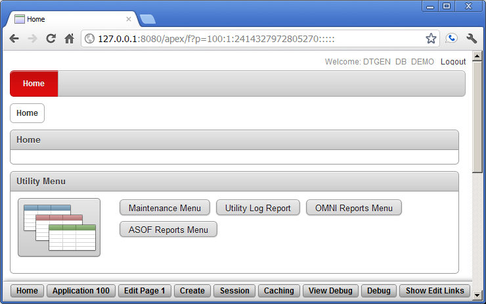This screenshot has width=486, height=304.
Task: Toggle Show Edit Links
Action: (x=435, y=291)
